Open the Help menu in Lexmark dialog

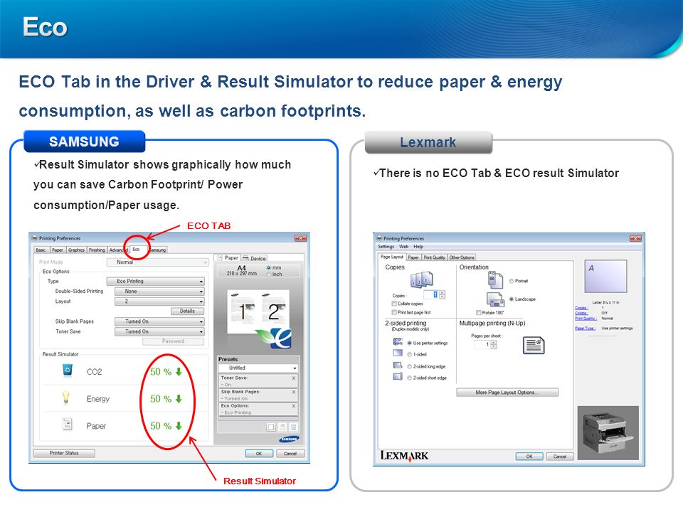click(x=418, y=247)
